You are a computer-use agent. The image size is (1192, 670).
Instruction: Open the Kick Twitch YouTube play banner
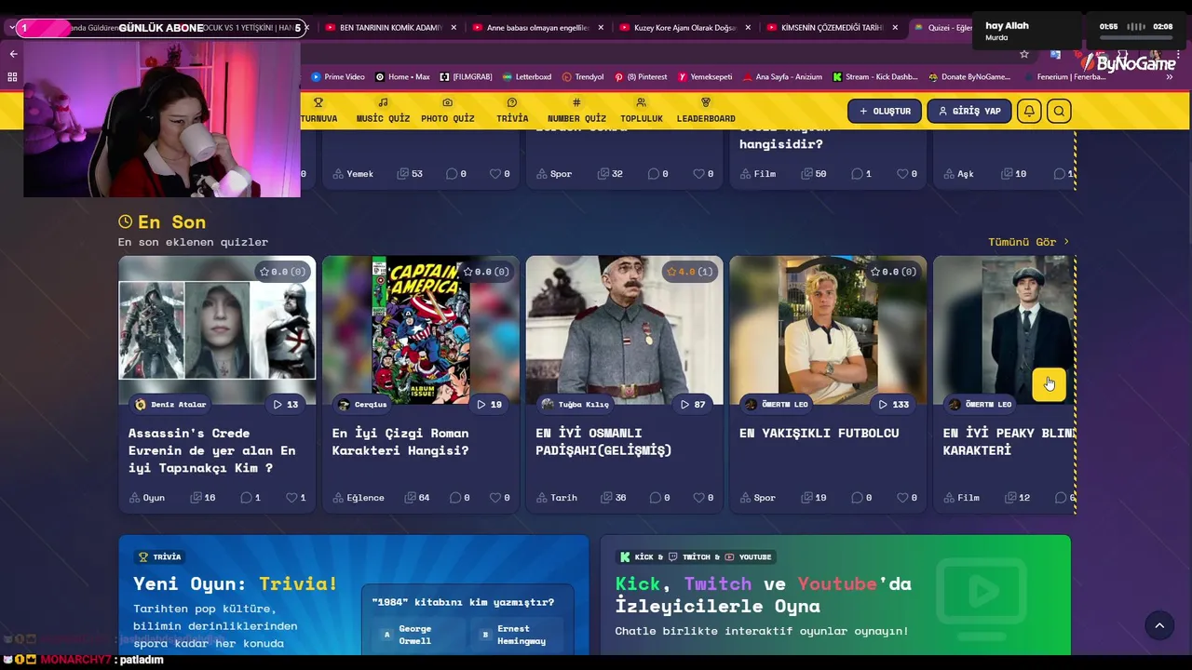pos(835,594)
